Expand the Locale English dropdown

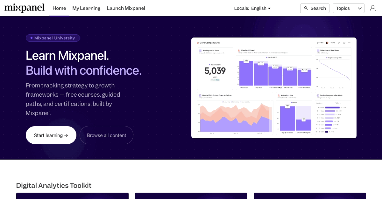(x=252, y=8)
